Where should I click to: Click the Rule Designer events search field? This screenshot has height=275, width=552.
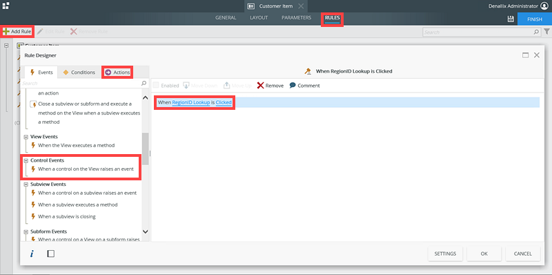click(x=81, y=83)
